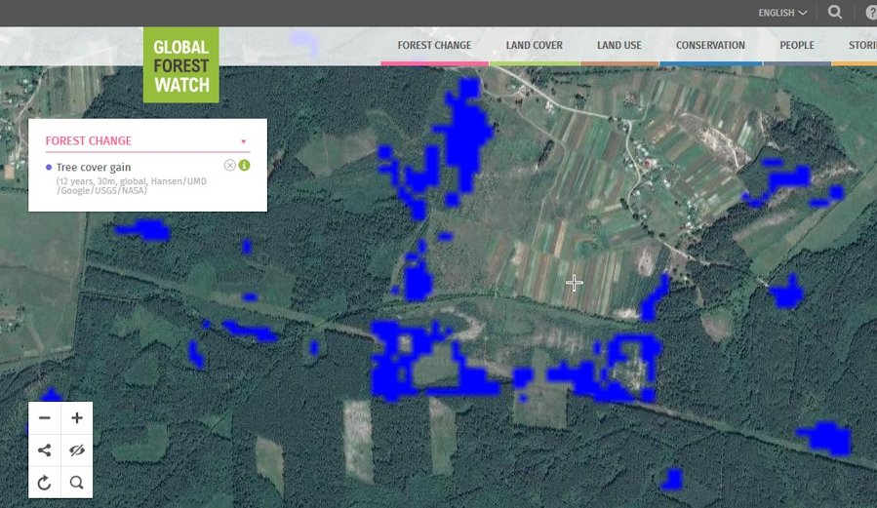
Task: Open the Forest Change navigation menu
Action: (x=434, y=46)
